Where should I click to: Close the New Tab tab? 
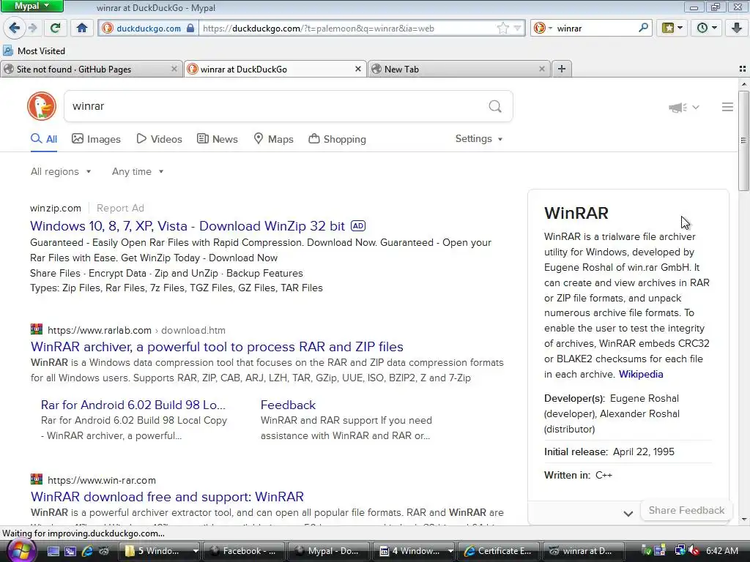[541, 69]
